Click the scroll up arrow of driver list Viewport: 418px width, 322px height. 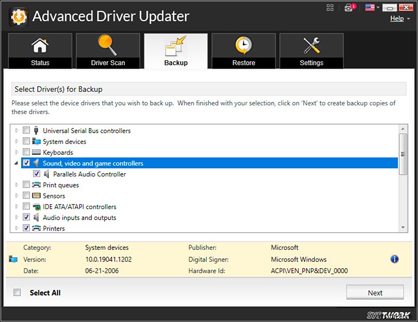click(x=403, y=129)
